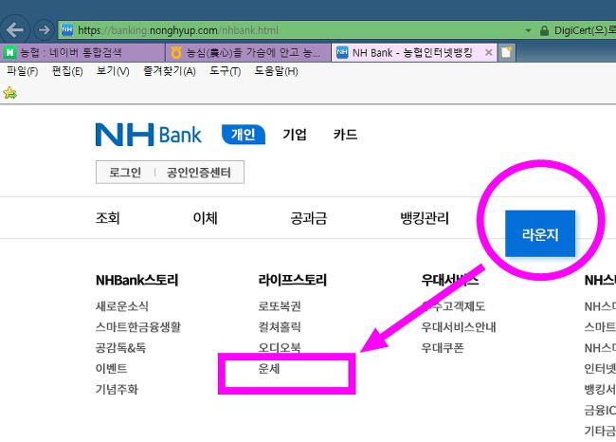Screen dimensions: 616x442
Task: Click the DigiCert security padlock icon
Action: point(544,30)
